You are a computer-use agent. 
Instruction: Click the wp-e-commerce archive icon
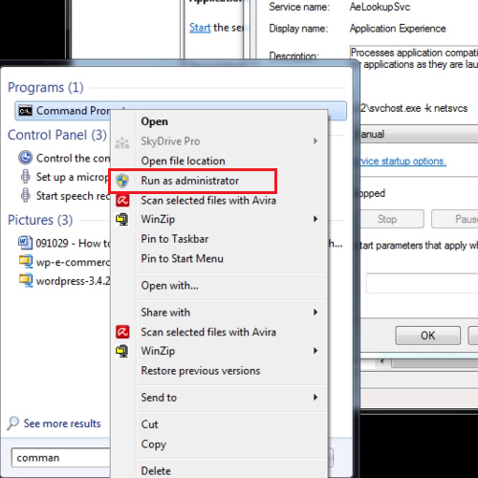tap(26, 262)
